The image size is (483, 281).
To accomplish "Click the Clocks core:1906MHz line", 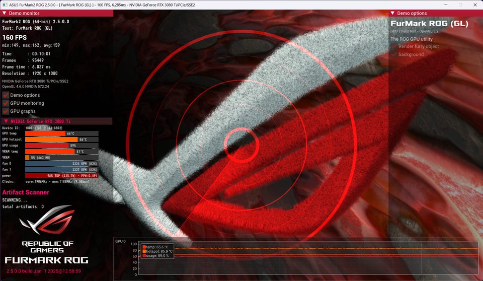I will click(x=46, y=182).
